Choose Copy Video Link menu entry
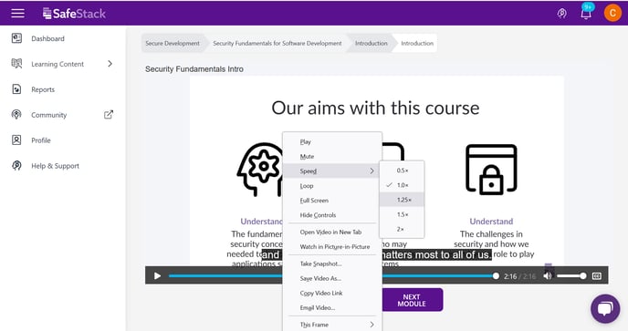Screen dimensions: 628x331 332,293
